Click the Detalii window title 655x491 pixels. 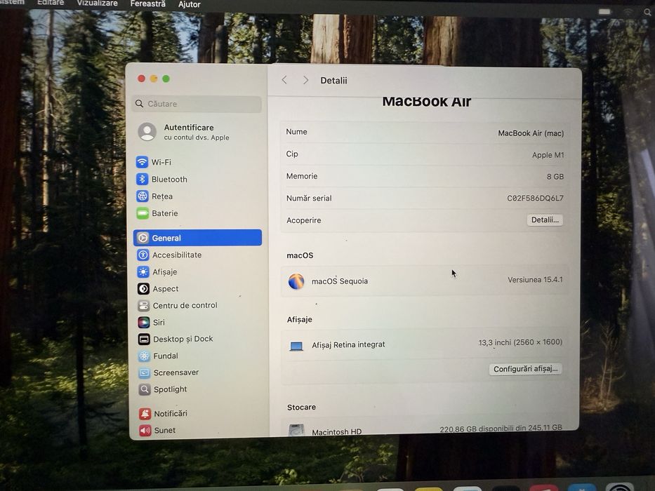pos(333,80)
